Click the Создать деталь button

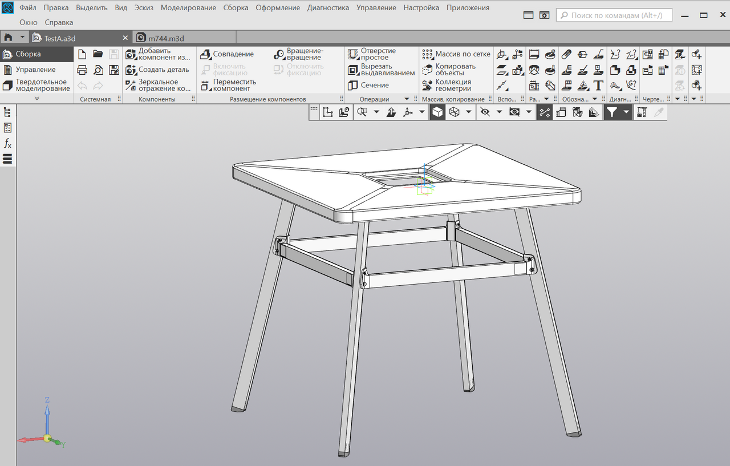click(x=157, y=70)
